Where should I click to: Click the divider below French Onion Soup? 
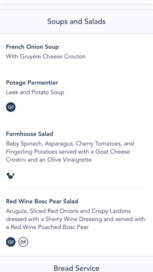pyautogui.click(x=76, y=70)
